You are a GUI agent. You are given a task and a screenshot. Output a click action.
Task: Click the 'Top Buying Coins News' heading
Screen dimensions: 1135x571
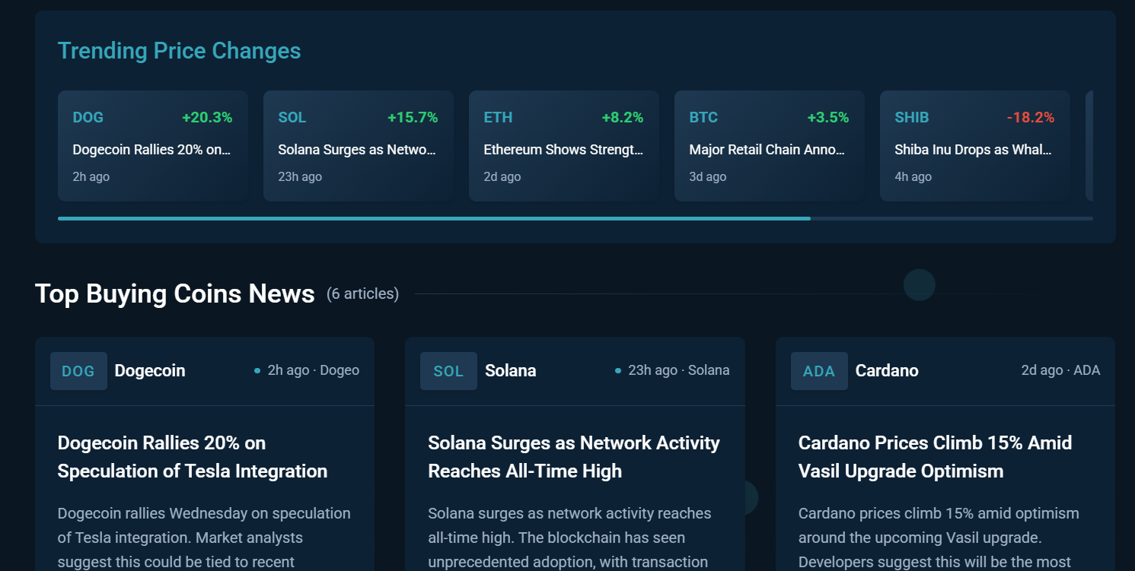tap(175, 293)
